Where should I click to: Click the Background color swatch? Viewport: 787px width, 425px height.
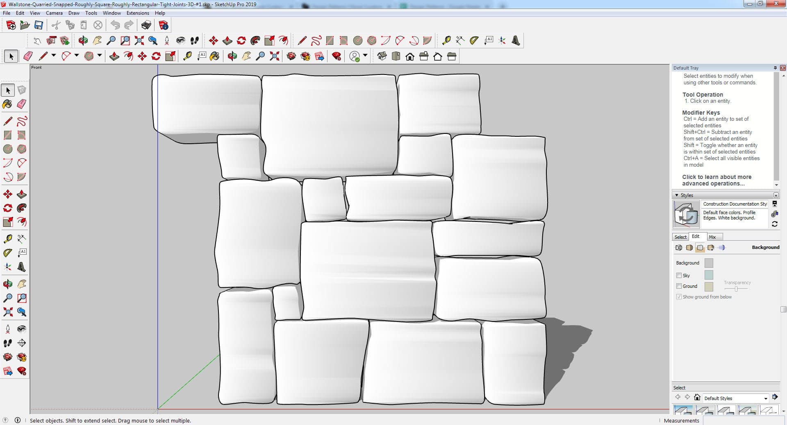[709, 263]
